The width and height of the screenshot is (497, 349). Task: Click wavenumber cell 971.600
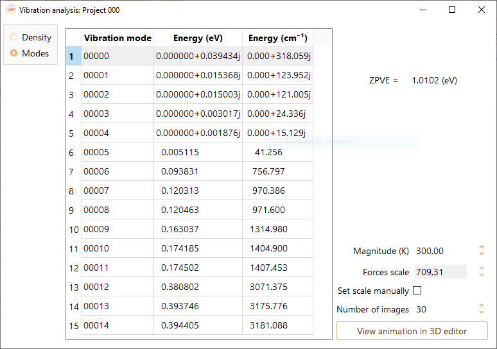pos(277,210)
